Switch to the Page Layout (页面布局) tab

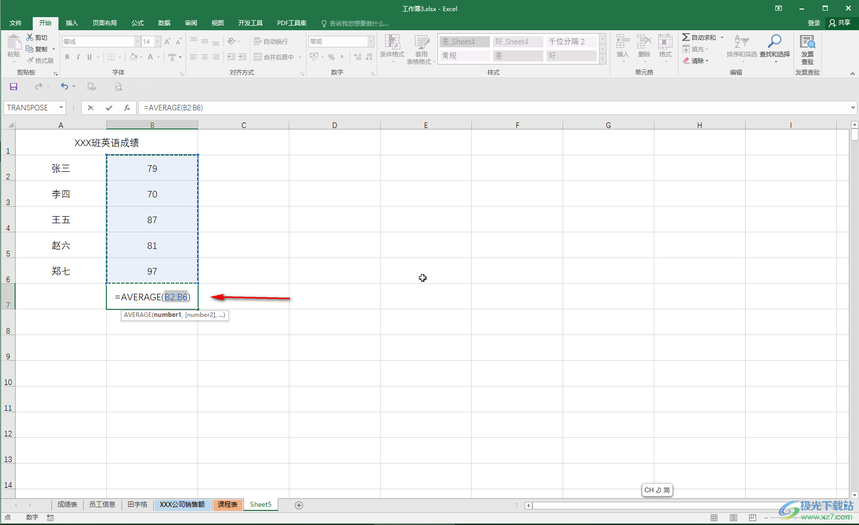105,23
